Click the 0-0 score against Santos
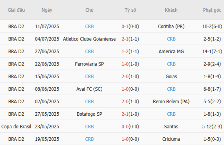The width and height of the screenshot is (224, 149). 125,126
